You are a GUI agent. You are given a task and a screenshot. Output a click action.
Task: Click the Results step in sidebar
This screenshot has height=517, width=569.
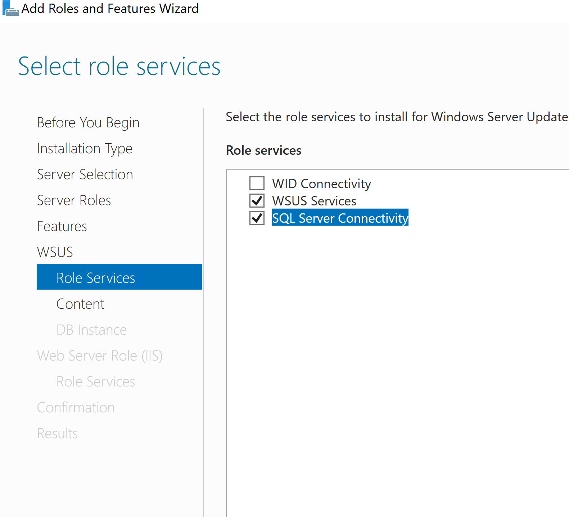(58, 434)
